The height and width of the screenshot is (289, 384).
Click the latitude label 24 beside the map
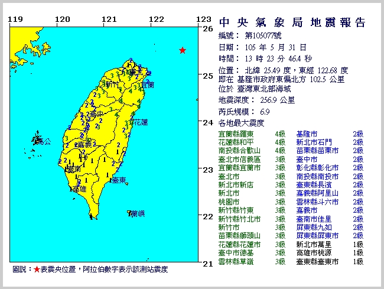[x=208, y=122]
